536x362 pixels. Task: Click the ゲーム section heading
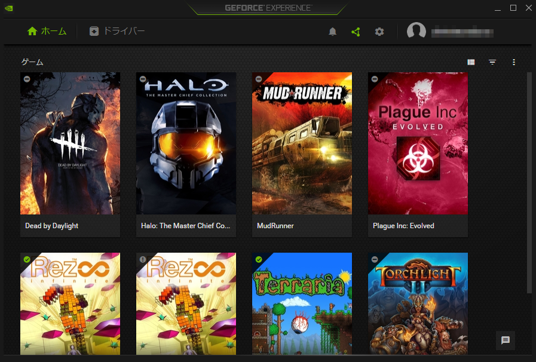(32, 62)
